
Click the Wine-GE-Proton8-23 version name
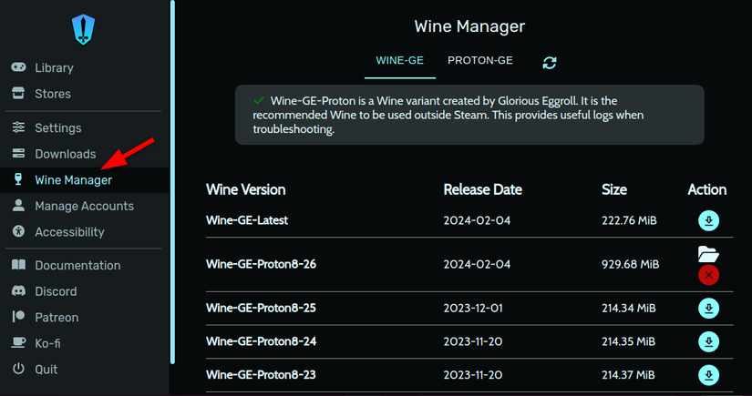[261, 375]
